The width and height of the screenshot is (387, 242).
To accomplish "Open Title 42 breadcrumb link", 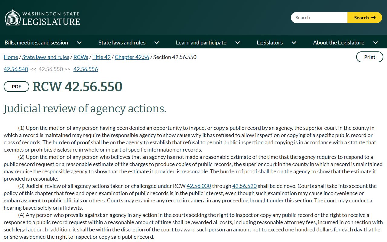I will 102,57.
